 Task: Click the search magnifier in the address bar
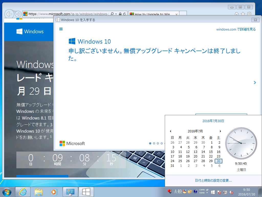pyautogui.click(x=112, y=14)
